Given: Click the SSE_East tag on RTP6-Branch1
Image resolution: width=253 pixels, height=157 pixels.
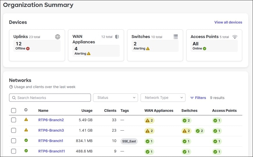Looking at the screenshot, I should (x=129, y=141).
